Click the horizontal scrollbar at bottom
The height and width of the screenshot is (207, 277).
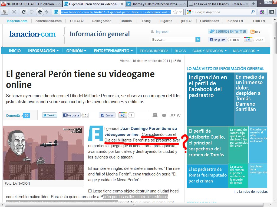[x=134, y=205]
